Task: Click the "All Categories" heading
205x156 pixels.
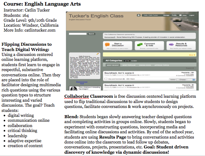Action: pos(114,61)
